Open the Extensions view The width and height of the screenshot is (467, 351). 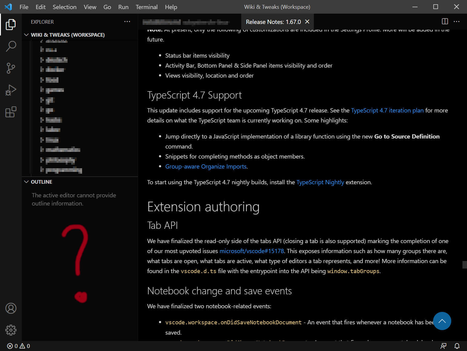click(x=11, y=112)
